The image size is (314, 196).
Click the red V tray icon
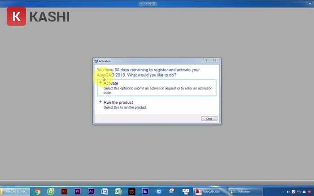pos(293,192)
